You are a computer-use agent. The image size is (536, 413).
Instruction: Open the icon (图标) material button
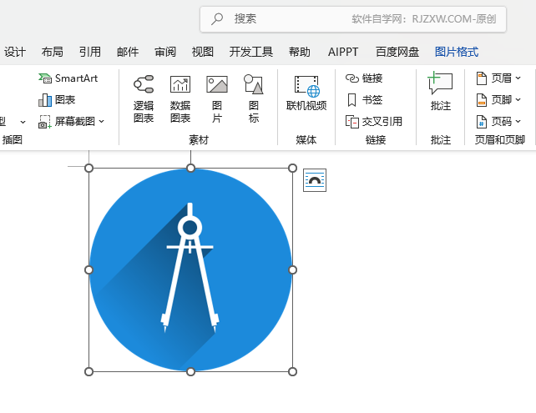pyautogui.click(x=253, y=99)
